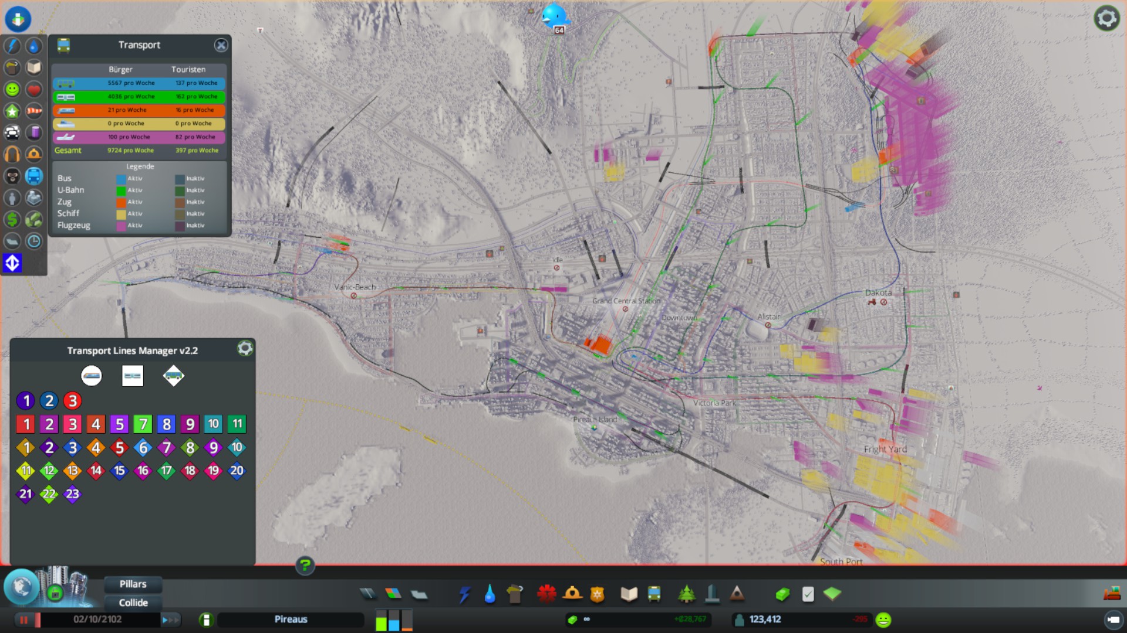Increase the game speed arrows

pos(170,620)
